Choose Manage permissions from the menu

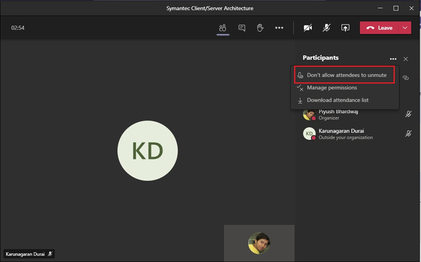point(344,88)
